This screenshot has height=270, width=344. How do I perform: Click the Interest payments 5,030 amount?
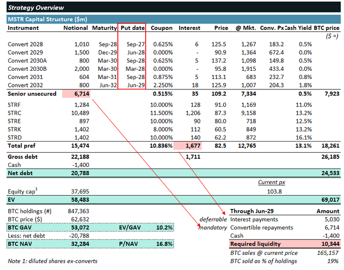[x=332, y=219]
